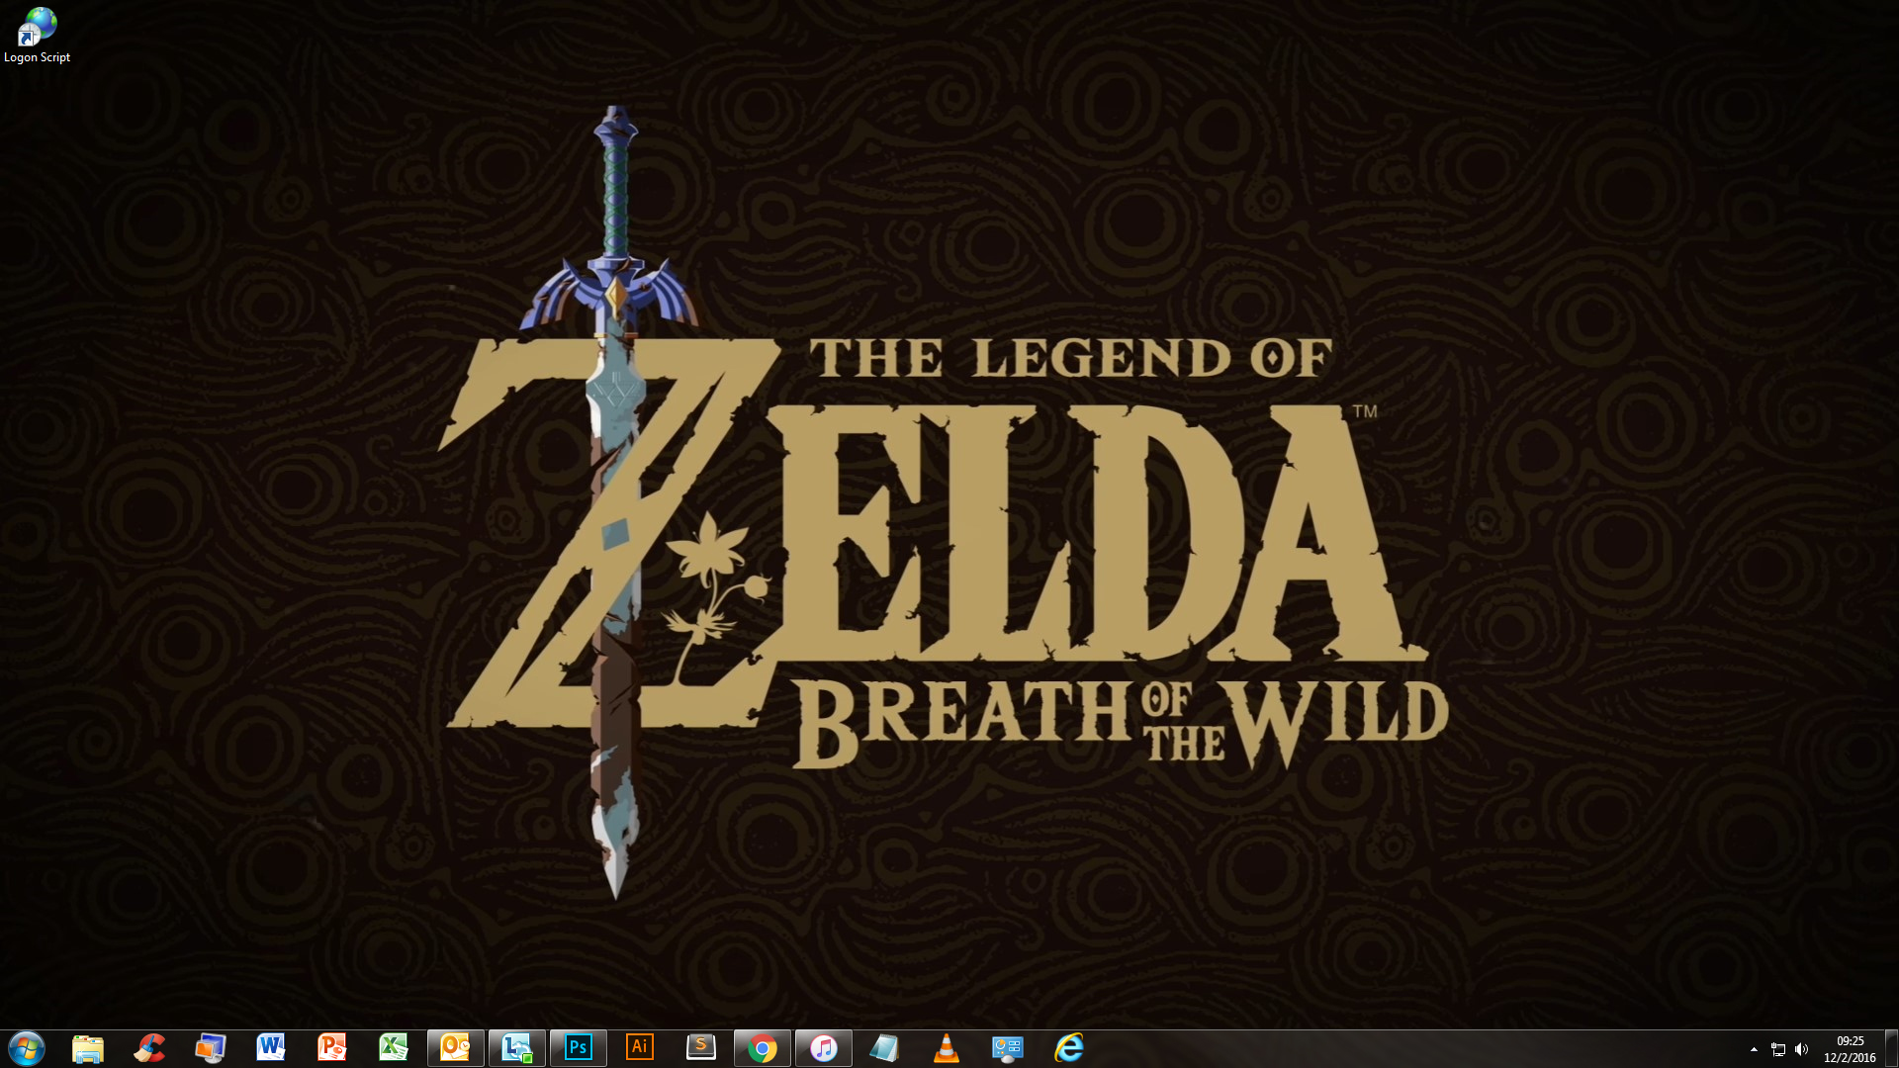Switch to the iTunes window
The height and width of the screenshot is (1068, 1899).
point(824,1048)
